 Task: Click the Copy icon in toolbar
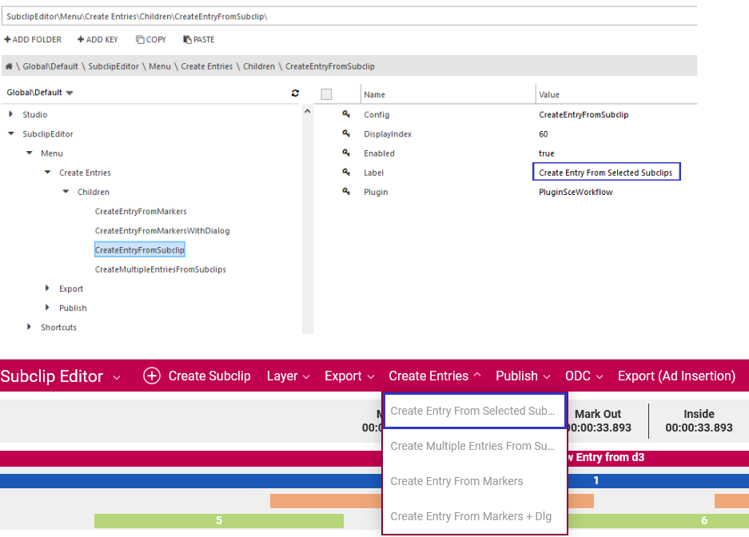pyautogui.click(x=140, y=40)
